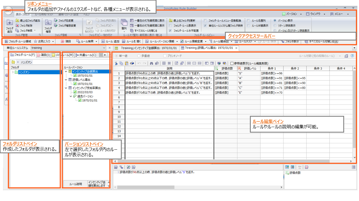Toggle 参照値表示(ルール編集制限) checkbox
Image resolution: width=359 pixels, height=201 pixels.
click(232, 63)
